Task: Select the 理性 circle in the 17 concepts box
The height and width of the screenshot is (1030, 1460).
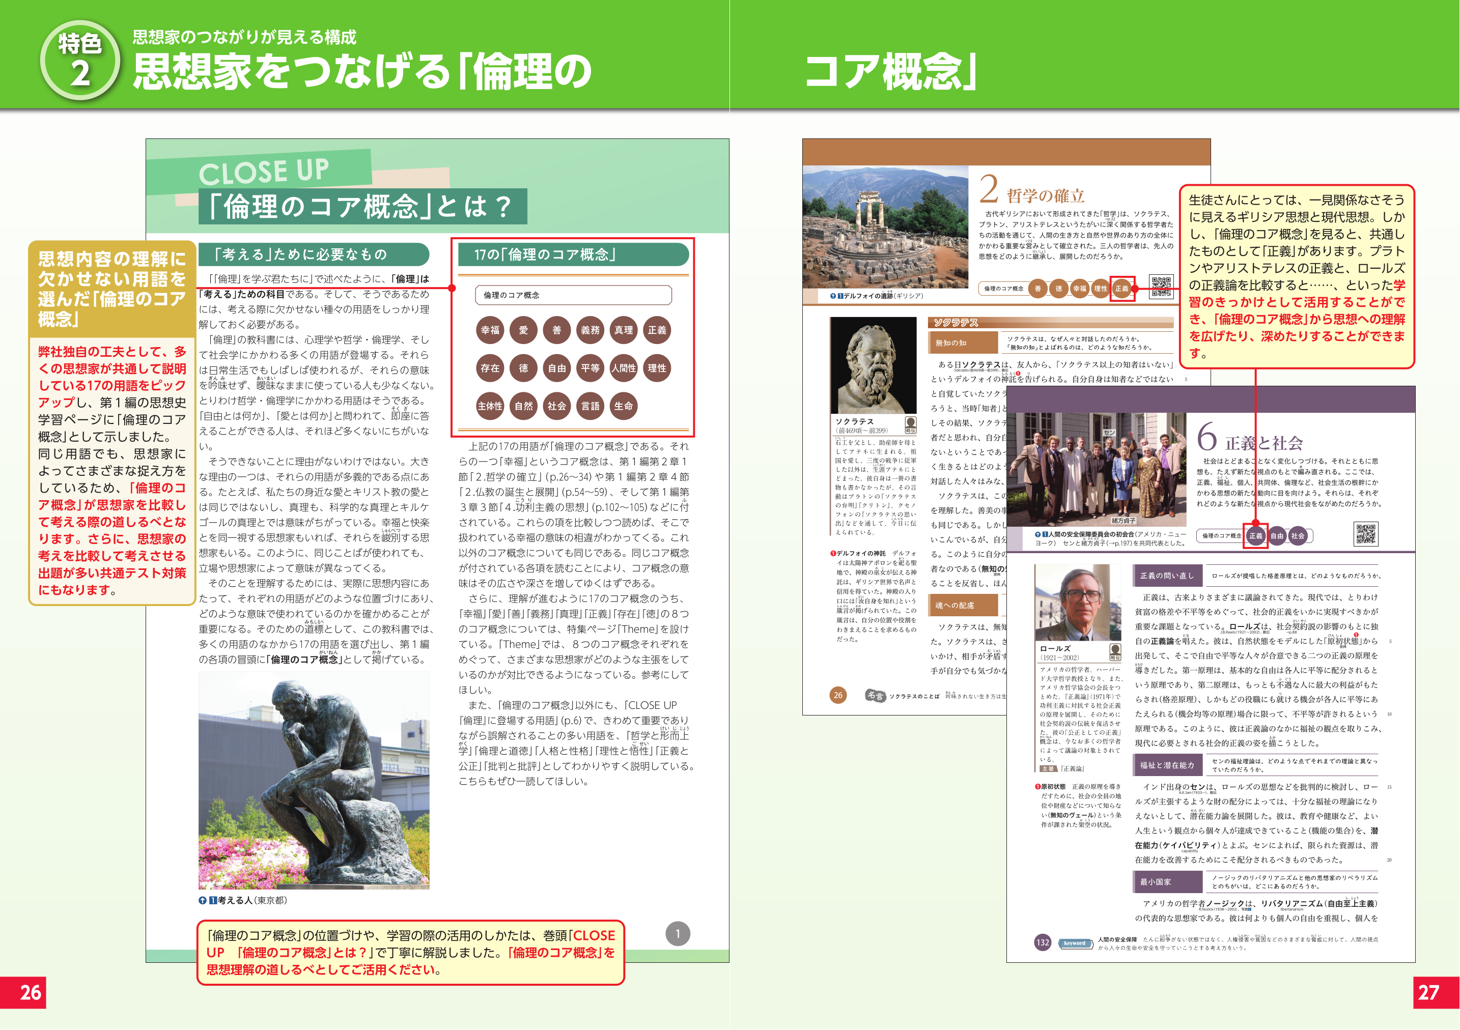Action: point(657,368)
